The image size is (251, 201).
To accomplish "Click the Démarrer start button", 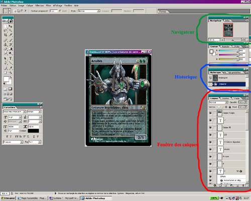I will click(x=8, y=198).
